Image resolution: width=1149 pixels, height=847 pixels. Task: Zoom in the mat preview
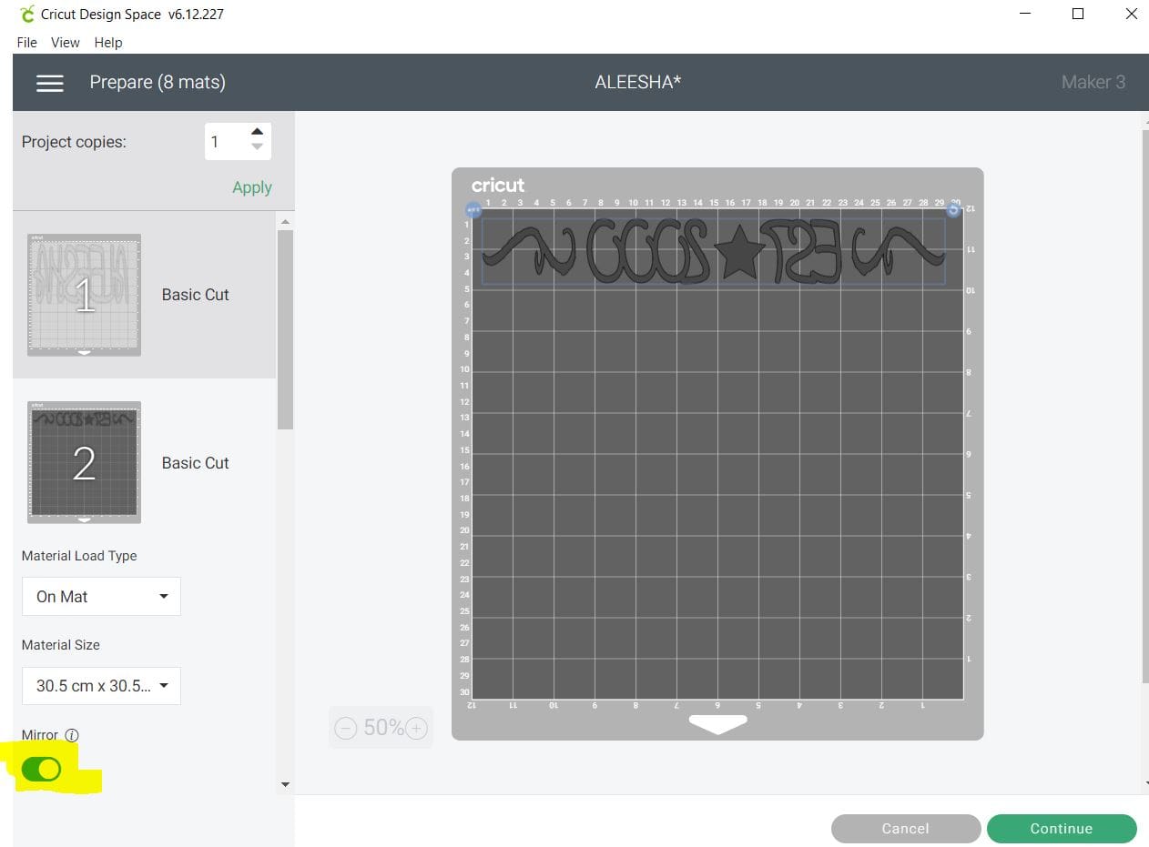[416, 728]
